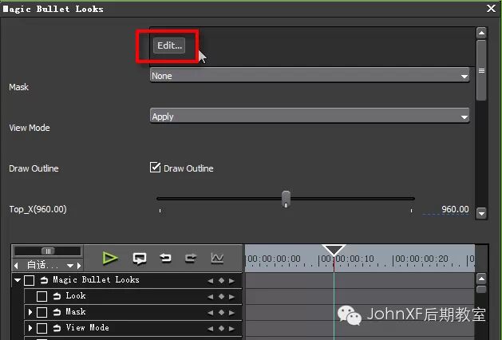The image size is (502, 340).
Task: Go to next keyframe on Mask row
Action: click(x=231, y=313)
